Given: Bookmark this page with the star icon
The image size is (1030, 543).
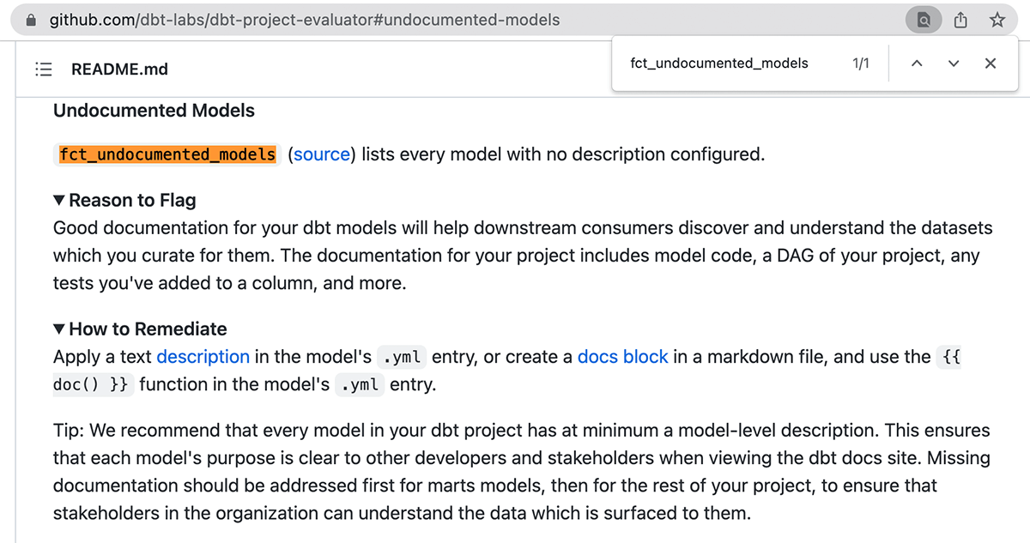Looking at the screenshot, I should coord(997,20).
